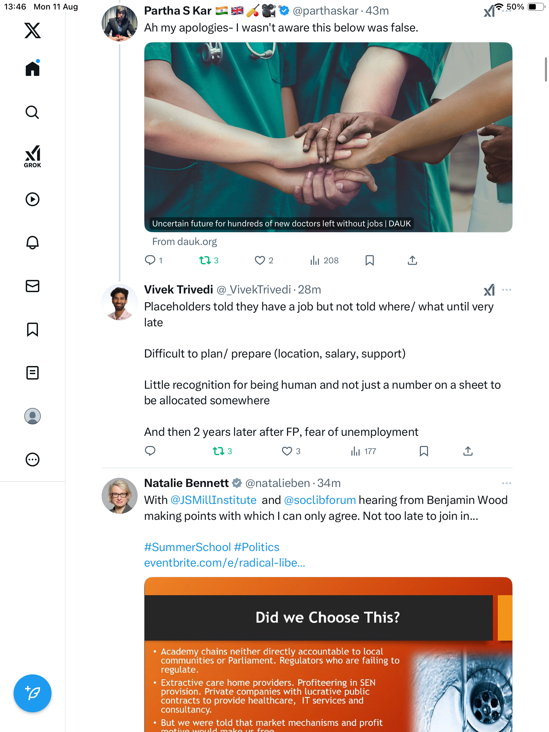Toggle repost on Partha S Kar's post
This screenshot has width=549, height=732.
click(205, 260)
